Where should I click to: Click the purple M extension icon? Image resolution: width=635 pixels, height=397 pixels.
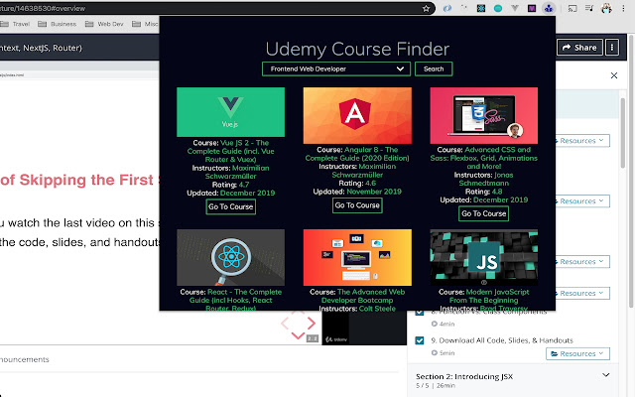coord(532,8)
